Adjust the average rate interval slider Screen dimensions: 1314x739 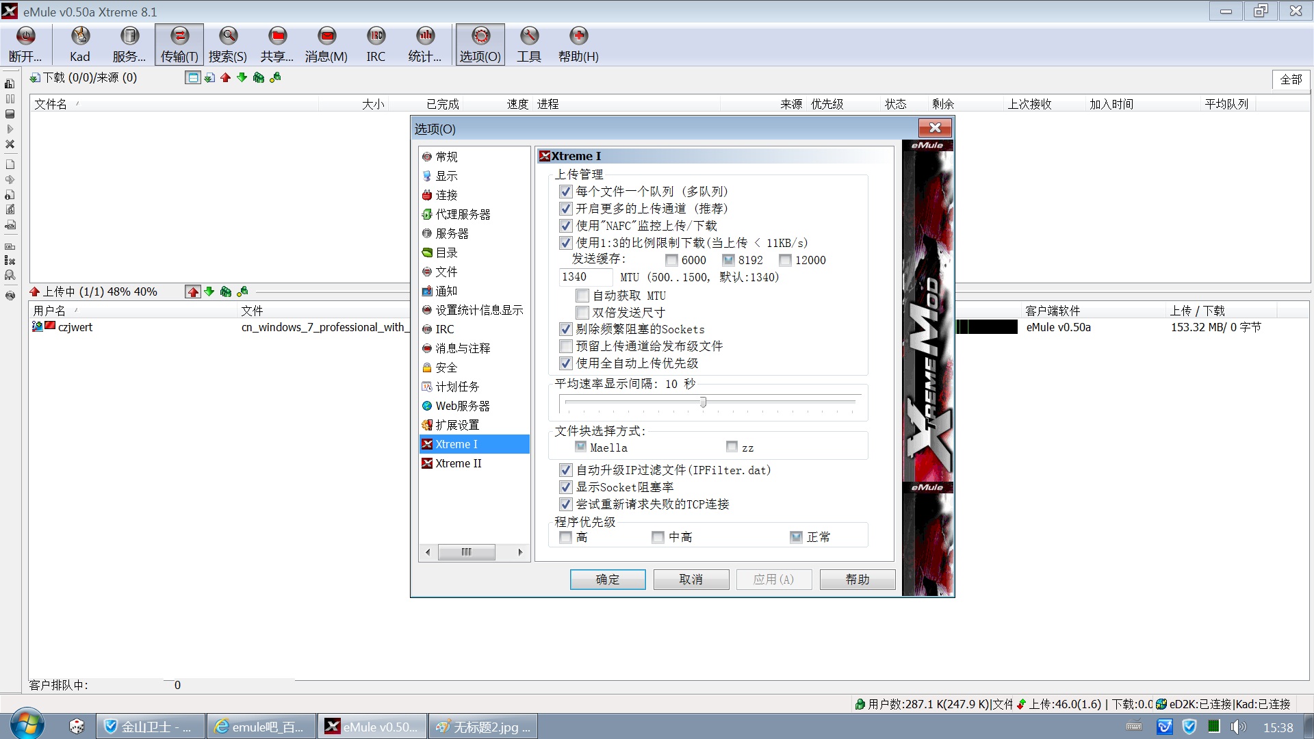click(x=703, y=402)
